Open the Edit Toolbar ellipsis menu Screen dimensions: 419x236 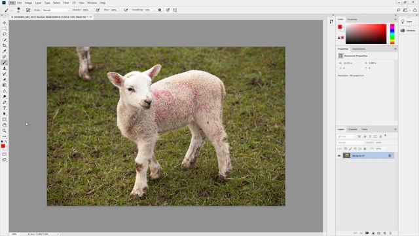[x=5, y=136]
